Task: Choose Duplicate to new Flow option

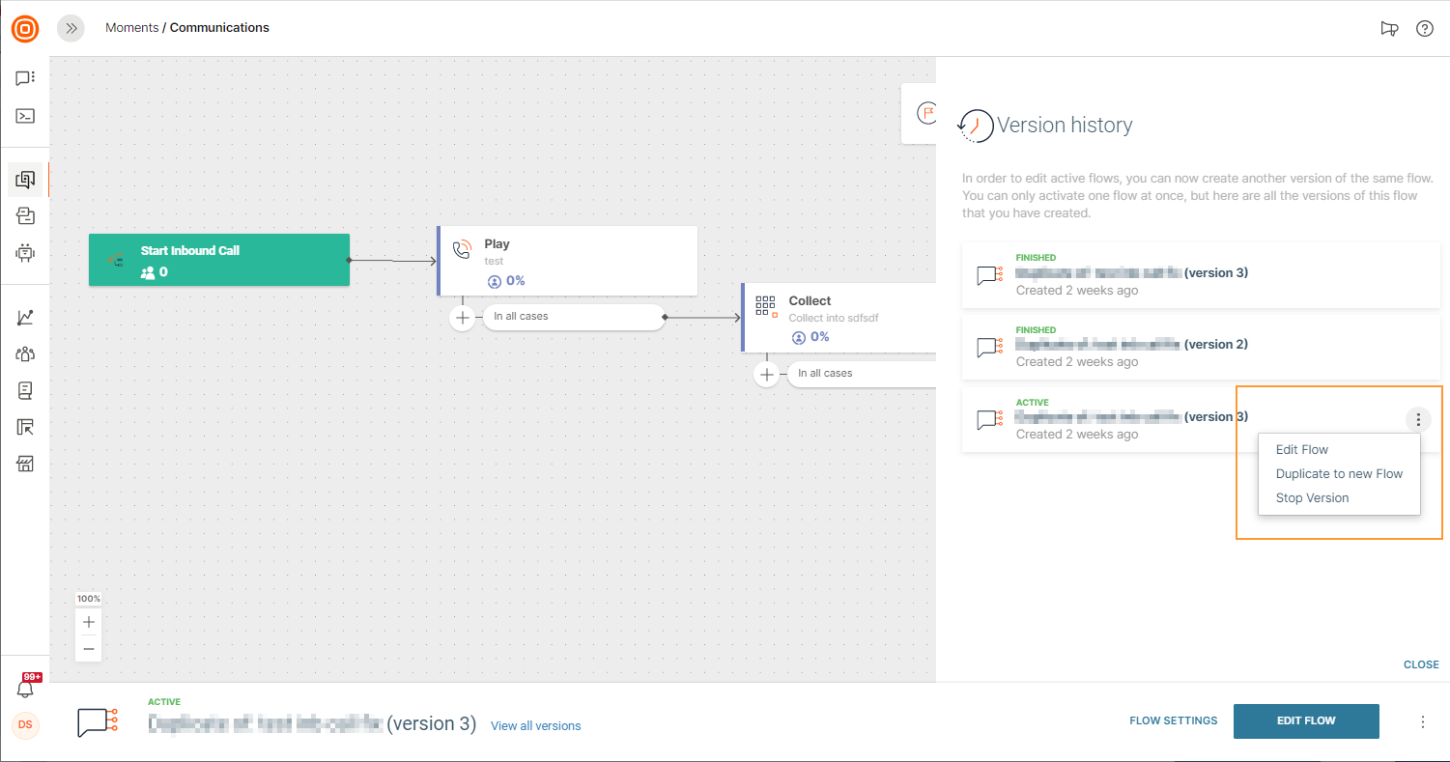Action: [x=1338, y=473]
